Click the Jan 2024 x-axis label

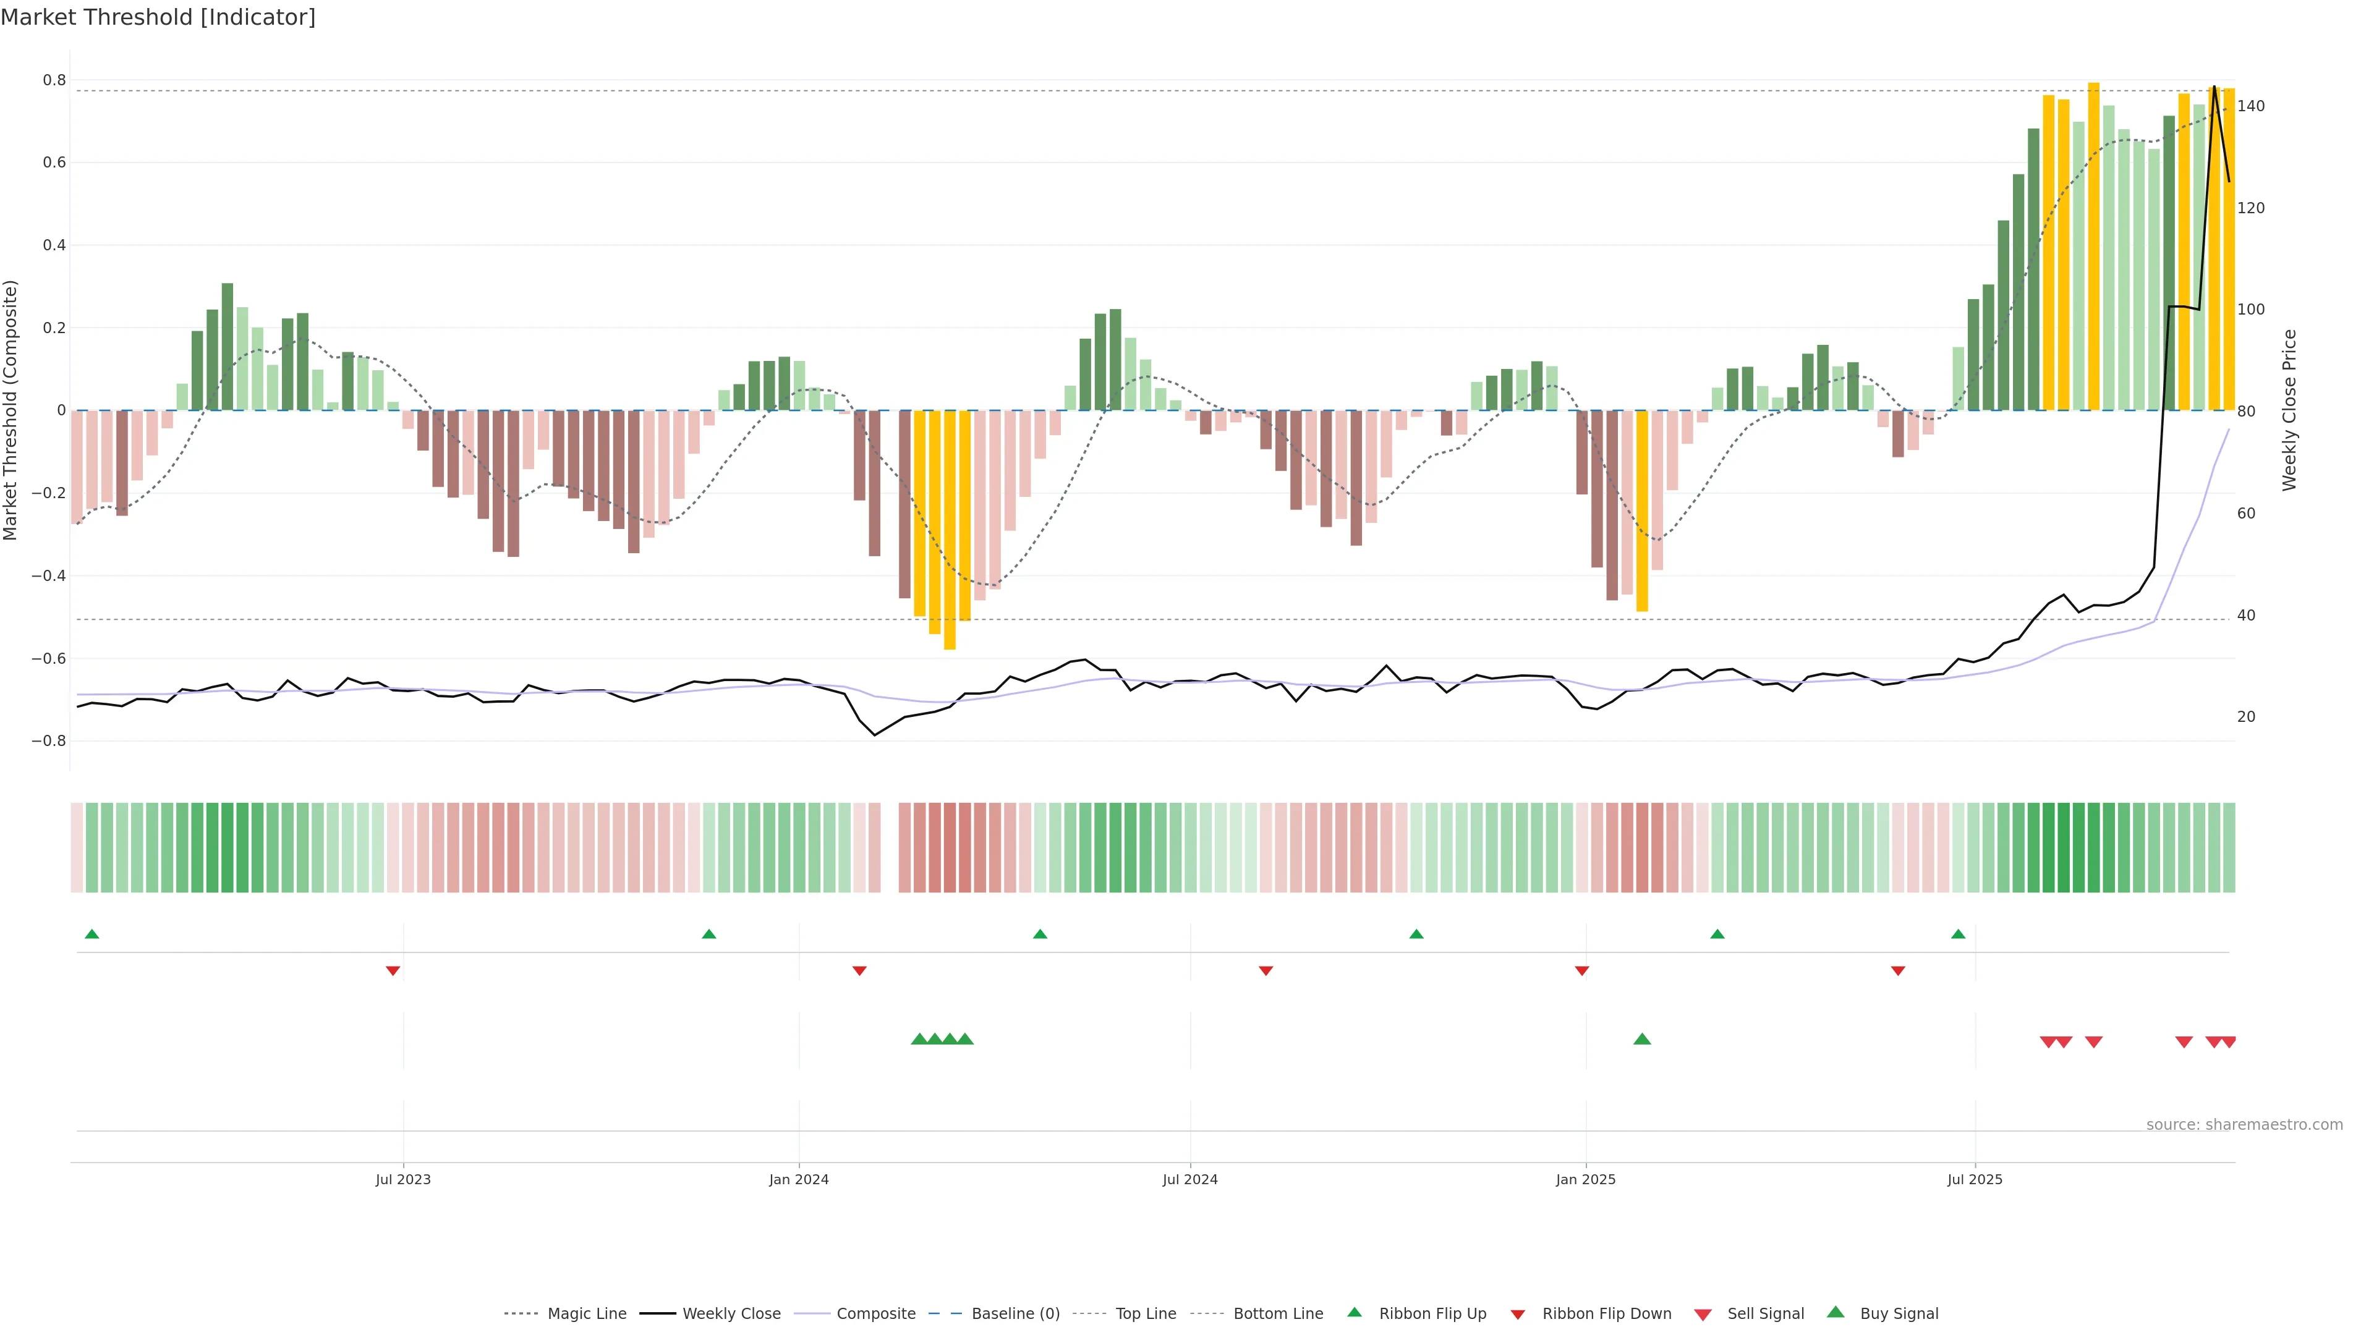(799, 1179)
